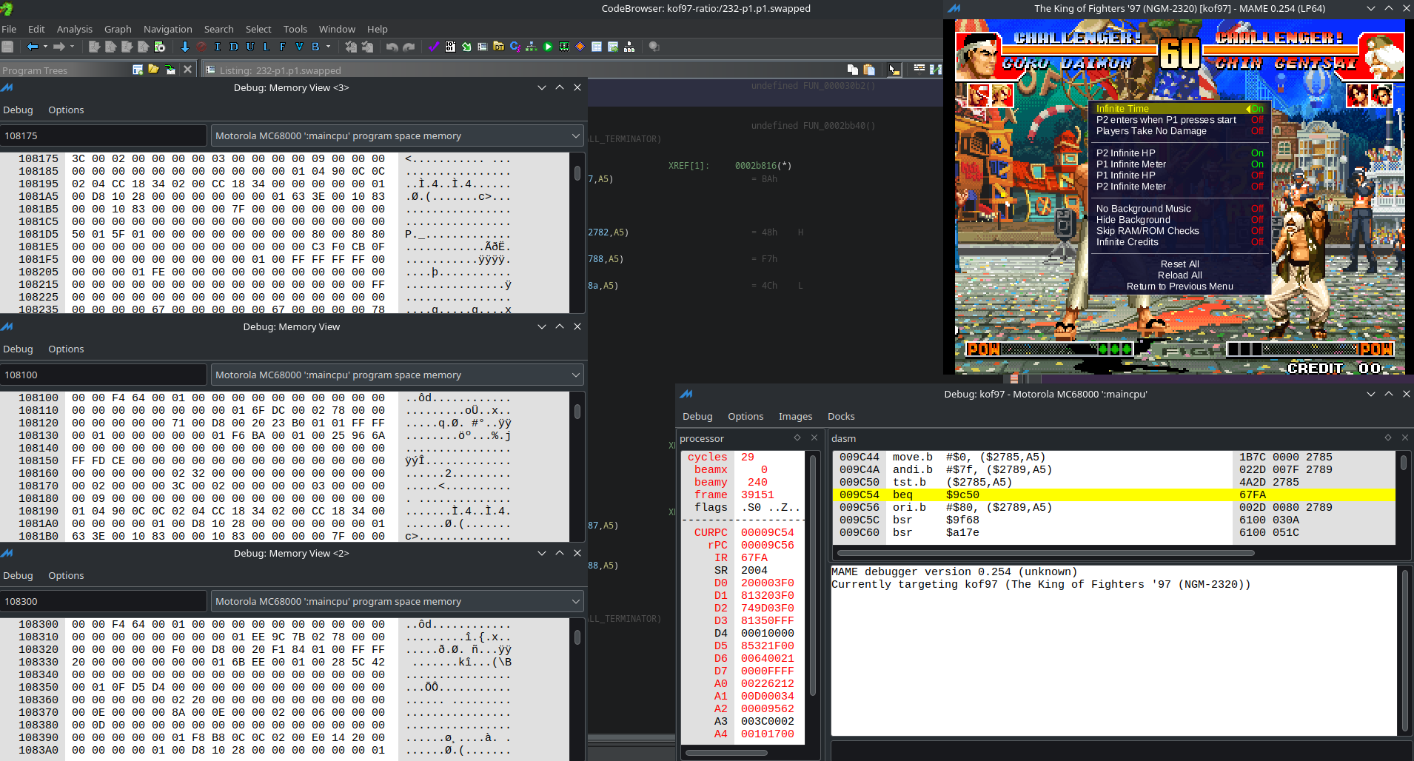Click Memory View <3> vertical scrollbar
The width and height of the screenshot is (1414, 761).
click(x=577, y=174)
